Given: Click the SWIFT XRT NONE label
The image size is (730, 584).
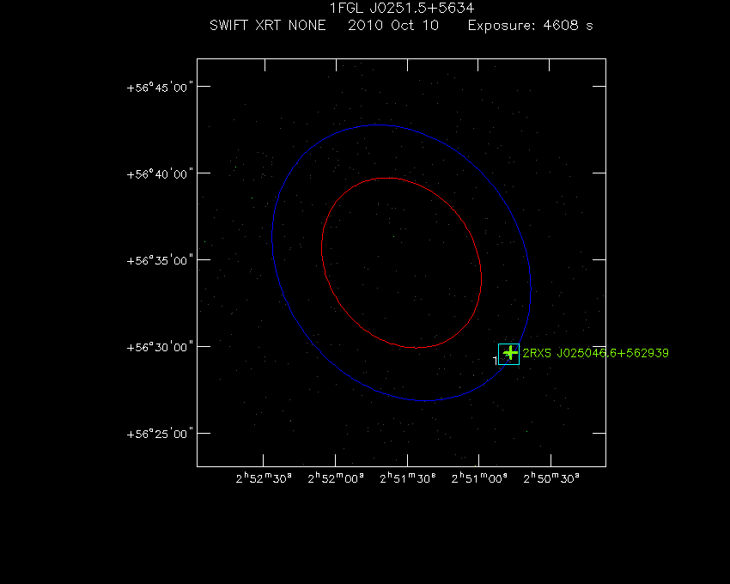Looking at the screenshot, I should click(267, 25).
